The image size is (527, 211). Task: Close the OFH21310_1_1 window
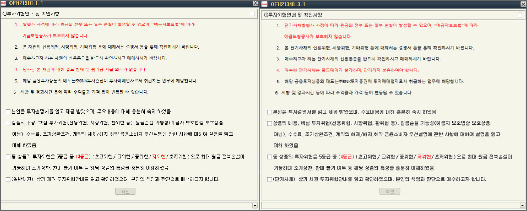click(x=255, y=3)
